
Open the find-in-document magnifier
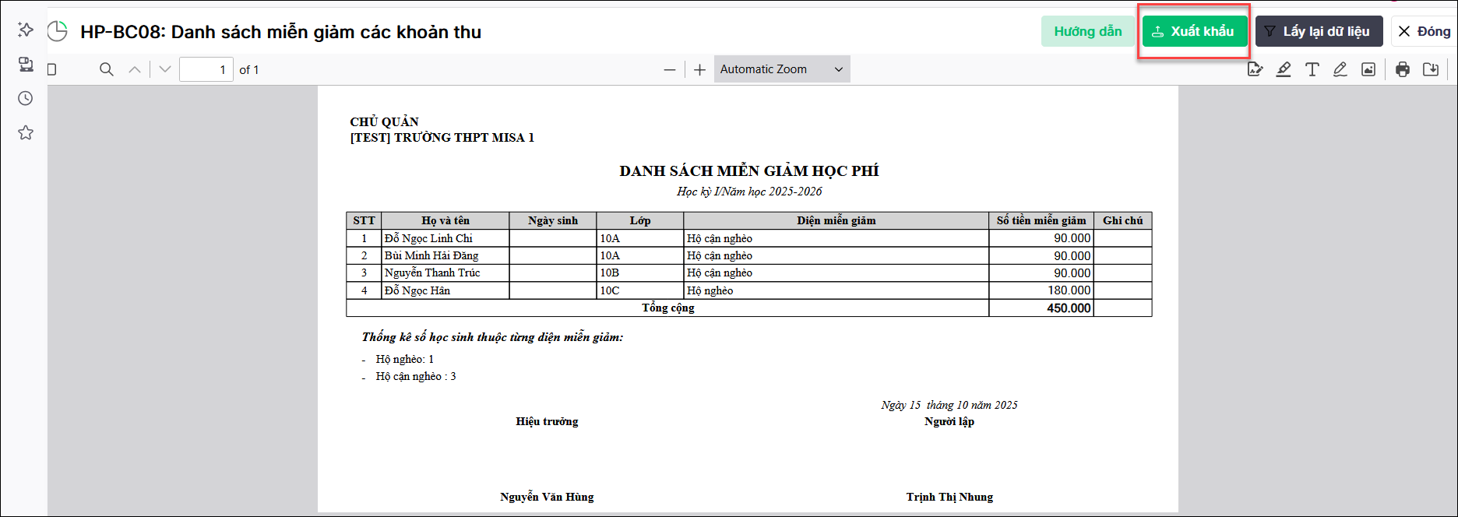pyautogui.click(x=107, y=69)
